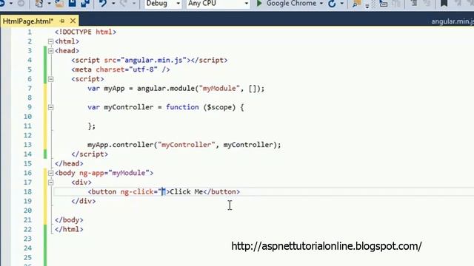Viewport: 474px width, 266px height.
Task: Collapse the <div> region on line 17
Action: point(50,183)
